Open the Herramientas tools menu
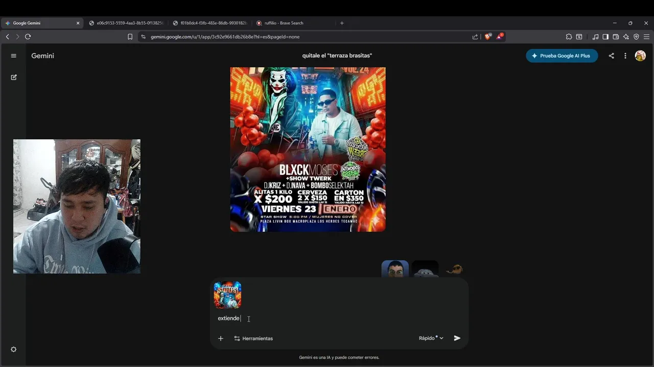 point(253,338)
